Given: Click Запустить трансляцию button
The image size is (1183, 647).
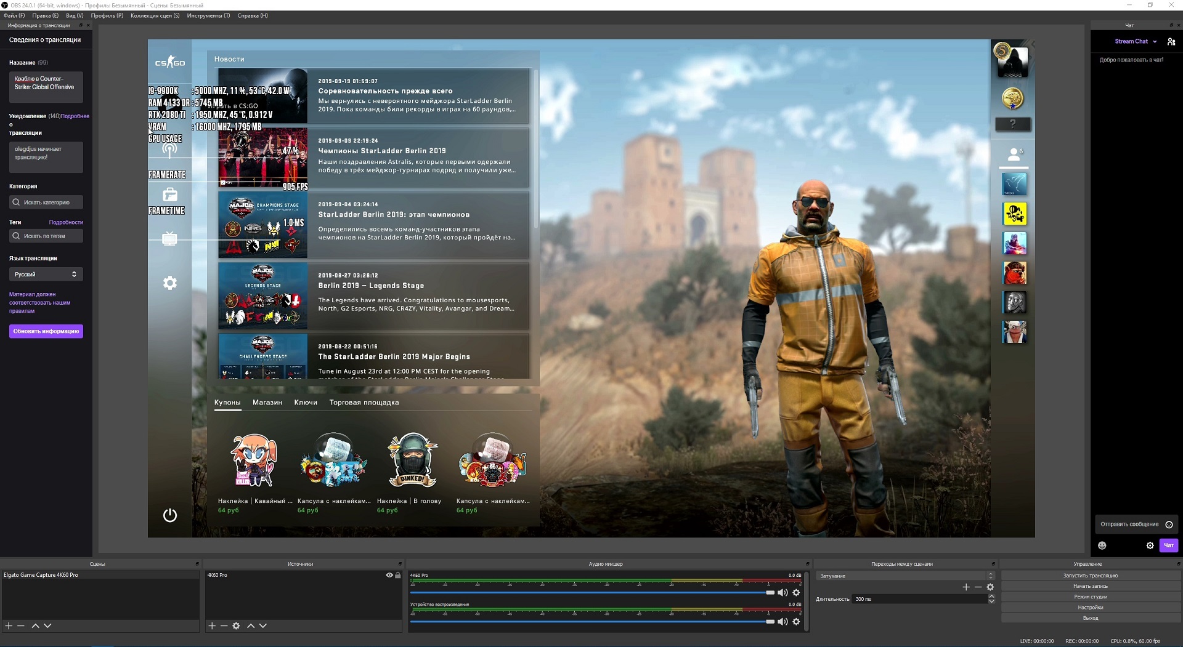Looking at the screenshot, I should coord(1091,576).
